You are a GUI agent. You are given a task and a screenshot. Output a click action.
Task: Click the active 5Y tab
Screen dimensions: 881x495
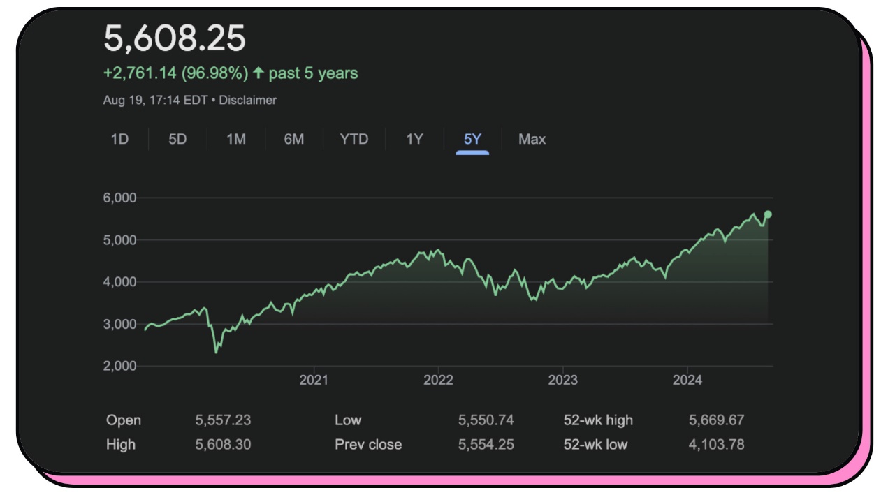click(472, 139)
